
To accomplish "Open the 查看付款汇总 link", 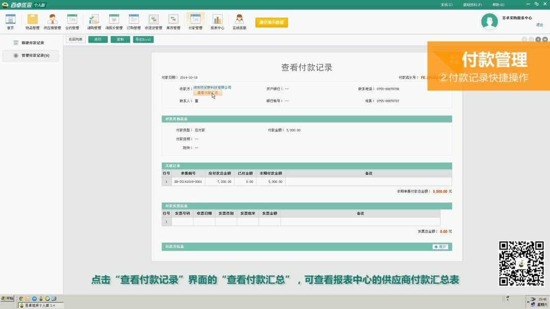I will tap(207, 93).
